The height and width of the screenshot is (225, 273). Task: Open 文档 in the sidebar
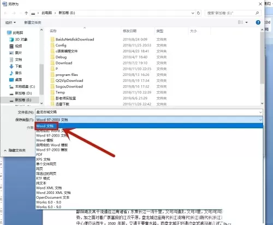click(x=16, y=60)
